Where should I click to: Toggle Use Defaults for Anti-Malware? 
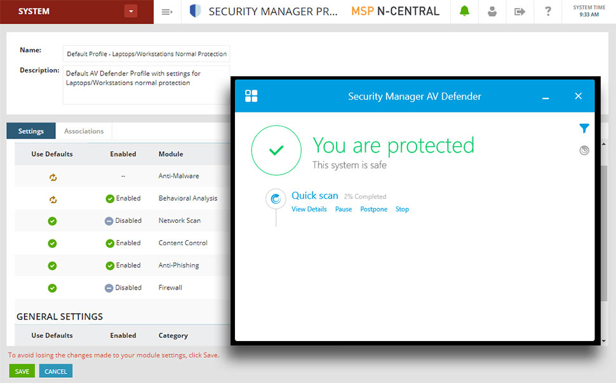point(53,177)
